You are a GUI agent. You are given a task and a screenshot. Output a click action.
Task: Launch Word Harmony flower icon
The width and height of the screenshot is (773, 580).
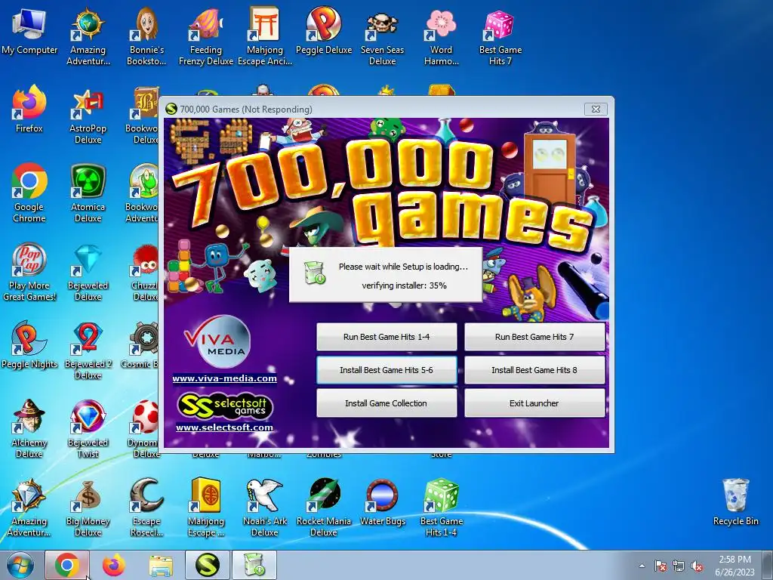click(x=441, y=35)
